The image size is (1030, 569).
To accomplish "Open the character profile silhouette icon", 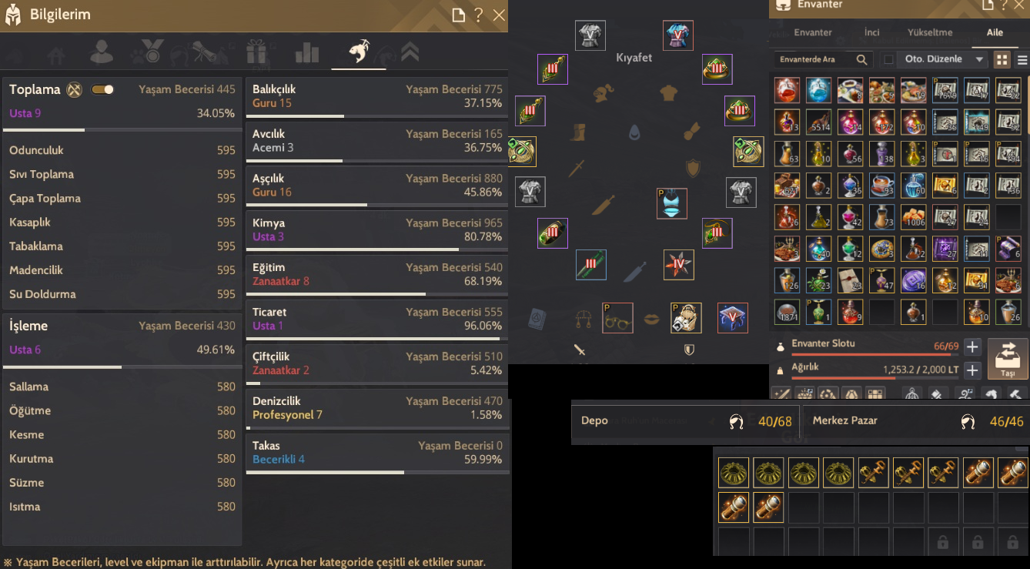I will point(102,52).
